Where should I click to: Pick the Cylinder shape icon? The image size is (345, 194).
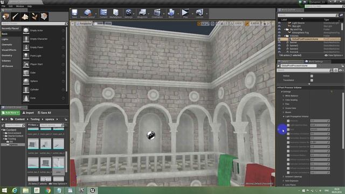26,89
